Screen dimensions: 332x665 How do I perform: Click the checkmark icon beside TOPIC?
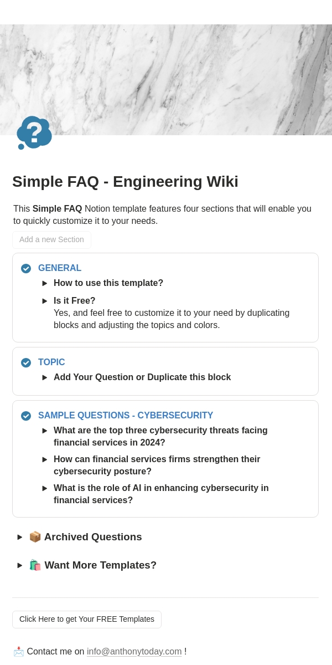point(26,362)
